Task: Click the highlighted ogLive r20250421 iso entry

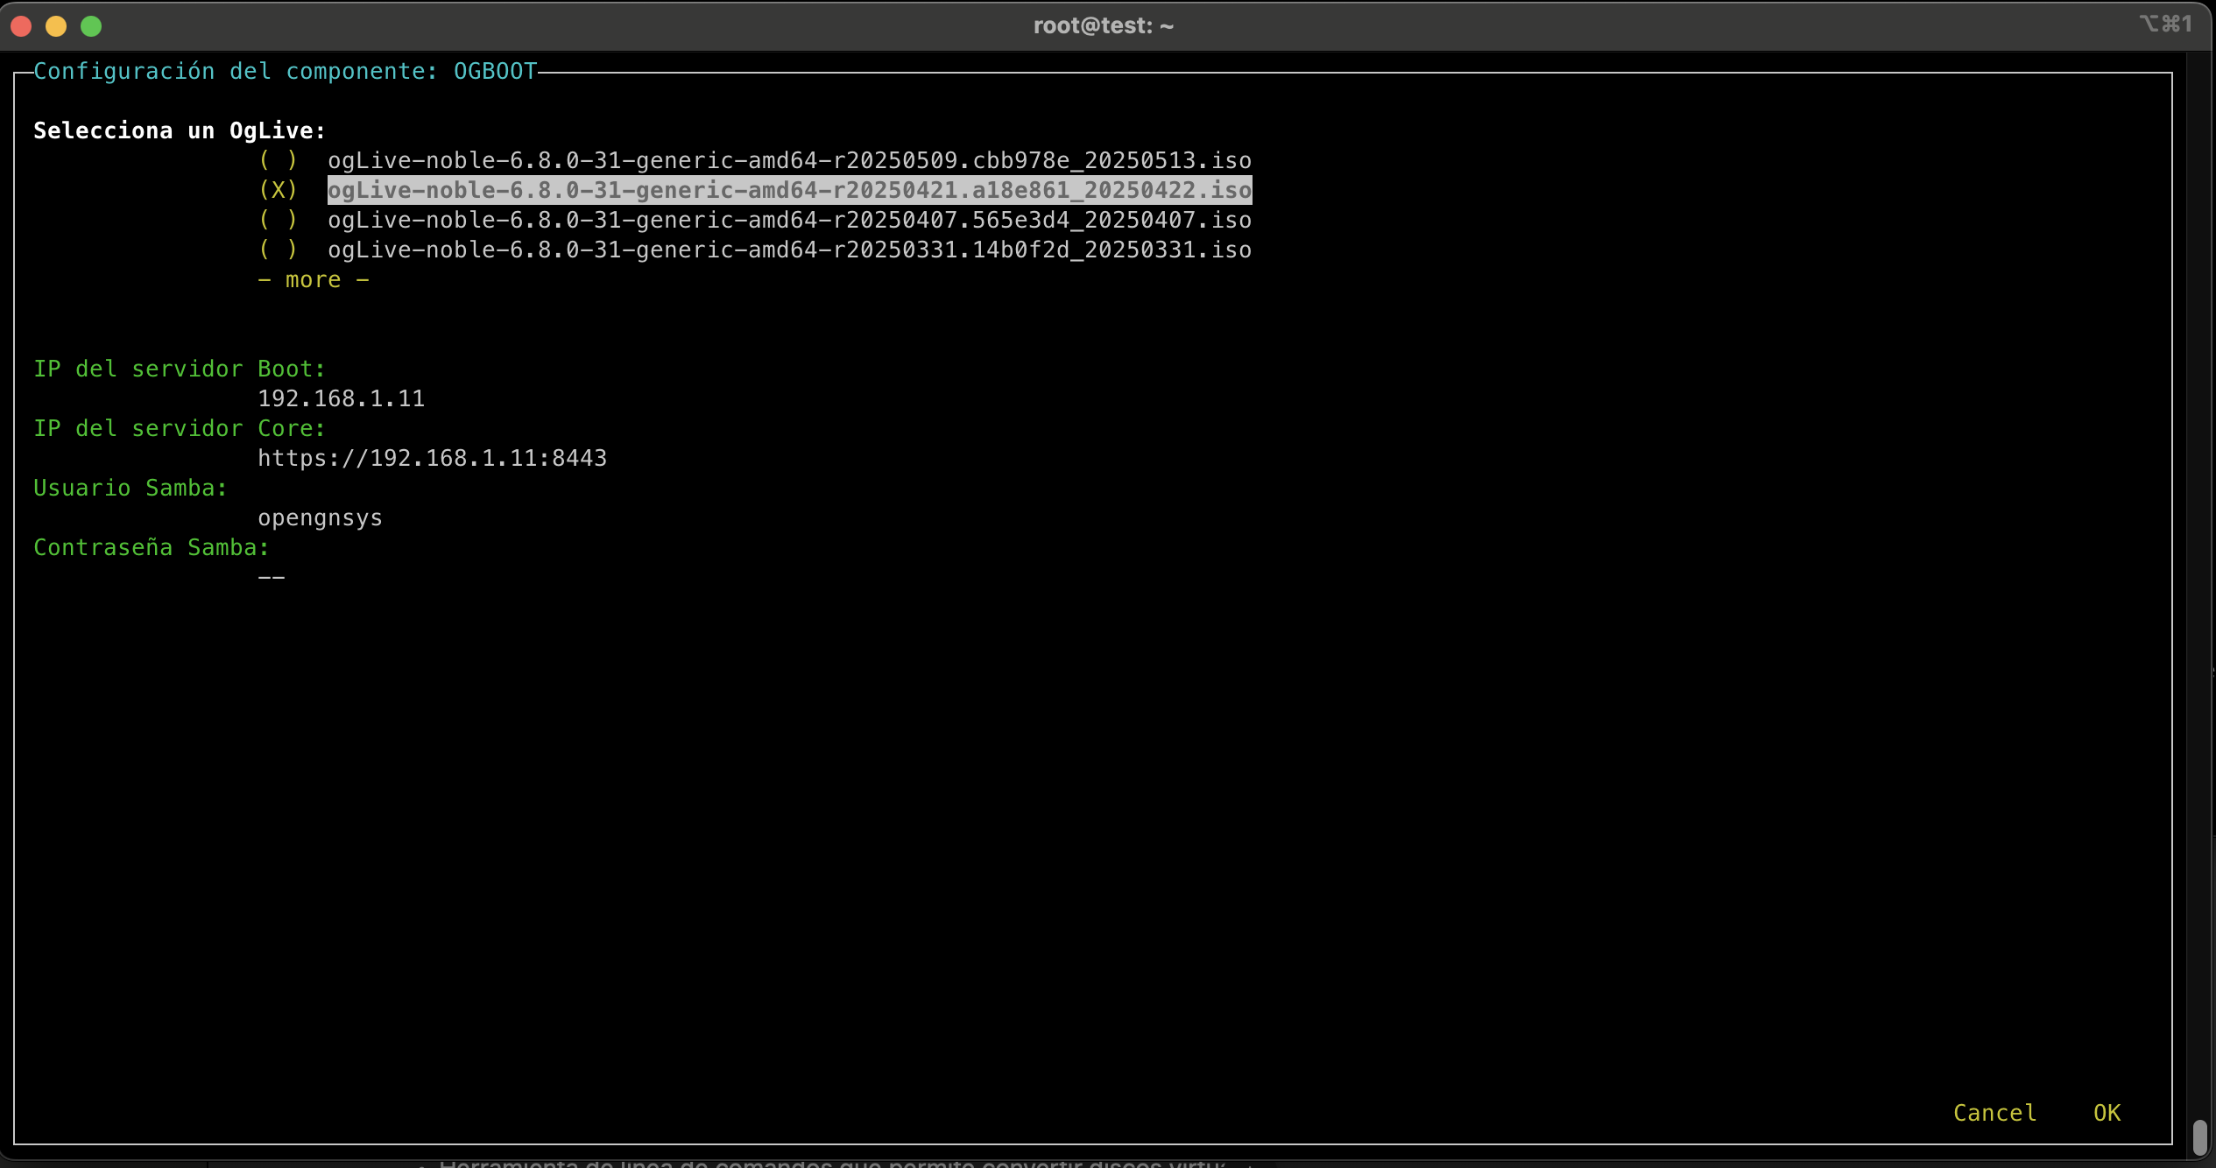Action: (789, 190)
